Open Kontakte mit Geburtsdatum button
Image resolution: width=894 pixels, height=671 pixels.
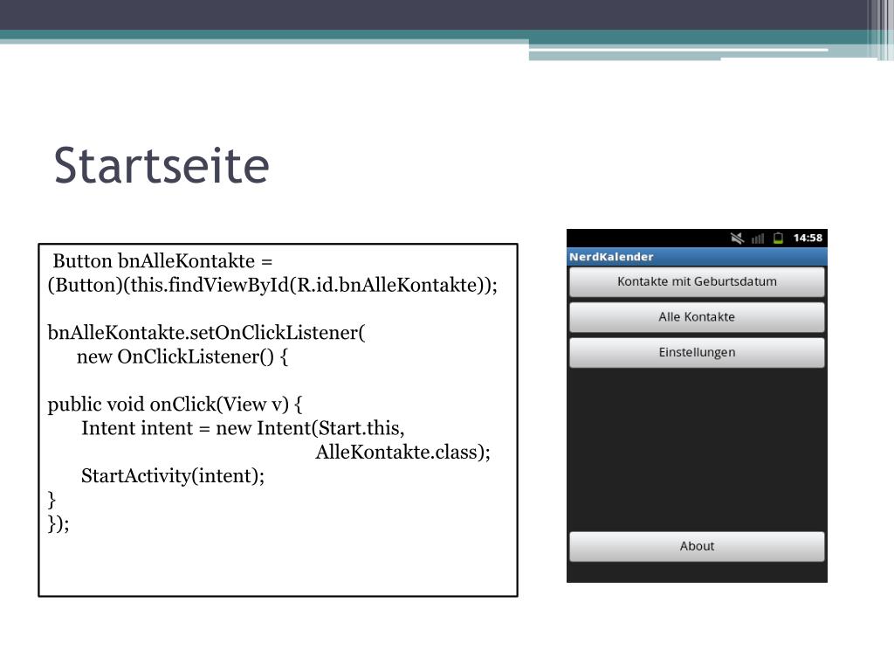[x=697, y=281]
